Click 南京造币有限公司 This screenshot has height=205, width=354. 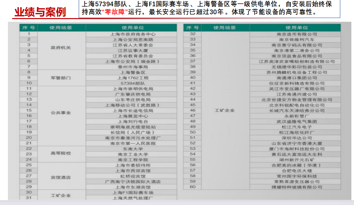tap(297, 34)
